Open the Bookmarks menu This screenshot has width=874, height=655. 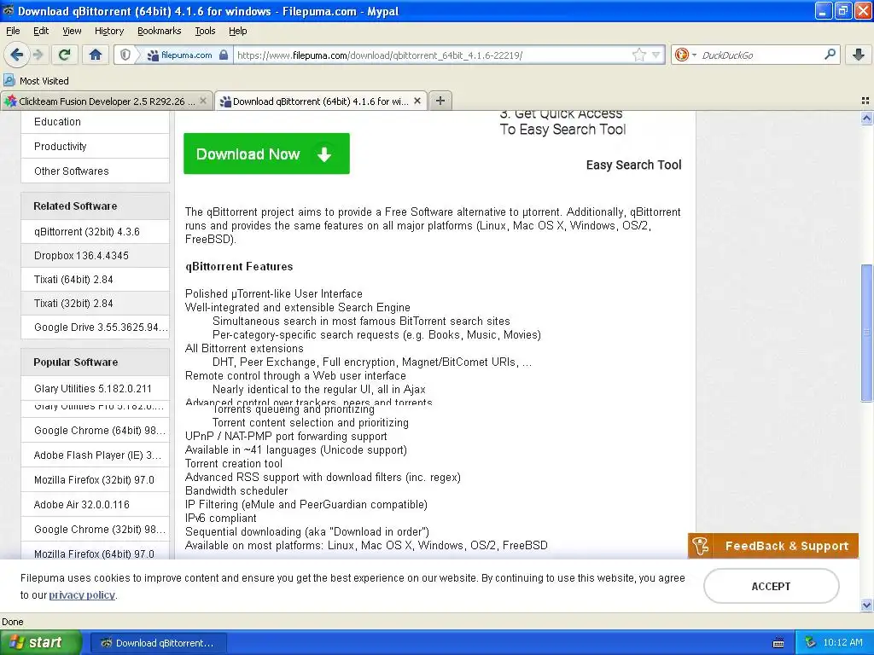click(159, 31)
